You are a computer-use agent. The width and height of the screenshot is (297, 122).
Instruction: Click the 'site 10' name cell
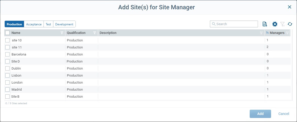(17, 40)
